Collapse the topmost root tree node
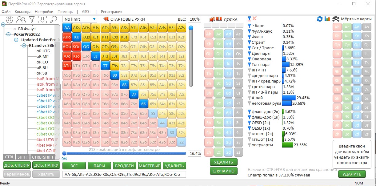376x186 pixels. (x=3, y=24)
